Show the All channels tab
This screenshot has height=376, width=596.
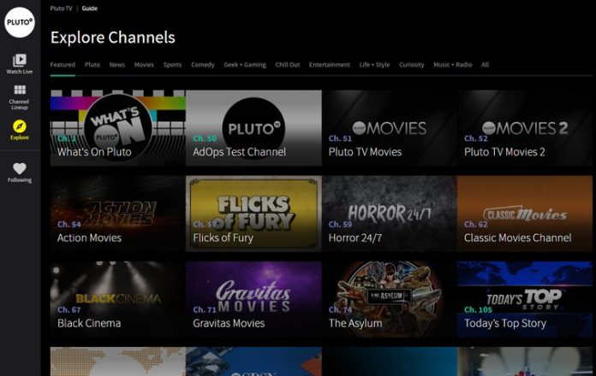(485, 65)
